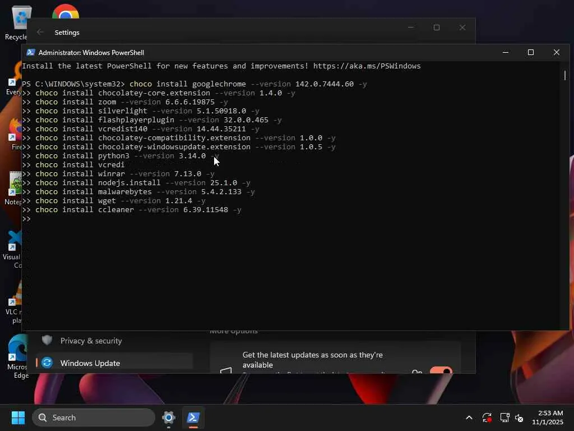Click the aka.ms/PSWindows link text

point(367,66)
